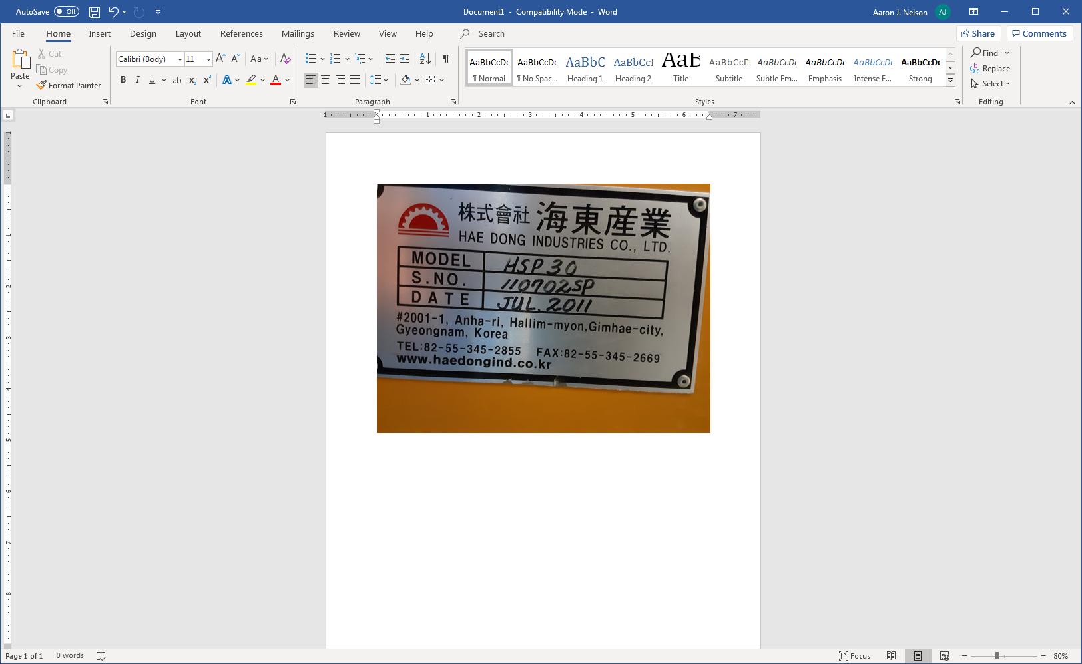The height and width of the screenshot is (664, 1082).
Task: Increase font size with grow icon
Action: pyautogui.click(x=220, y=59)
